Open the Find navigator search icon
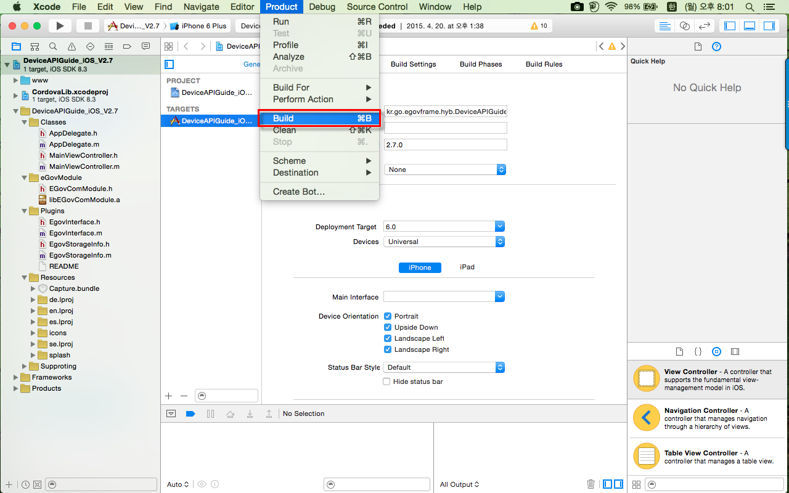The image size is (789, 493). pos(53,46)
